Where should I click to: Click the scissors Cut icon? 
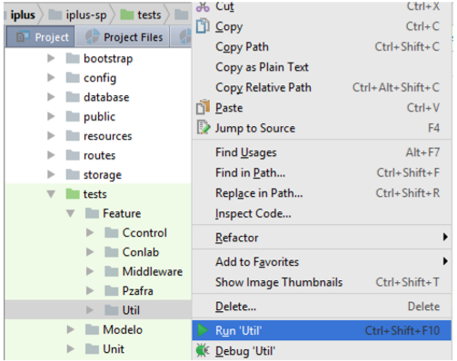tap(203, 6)
